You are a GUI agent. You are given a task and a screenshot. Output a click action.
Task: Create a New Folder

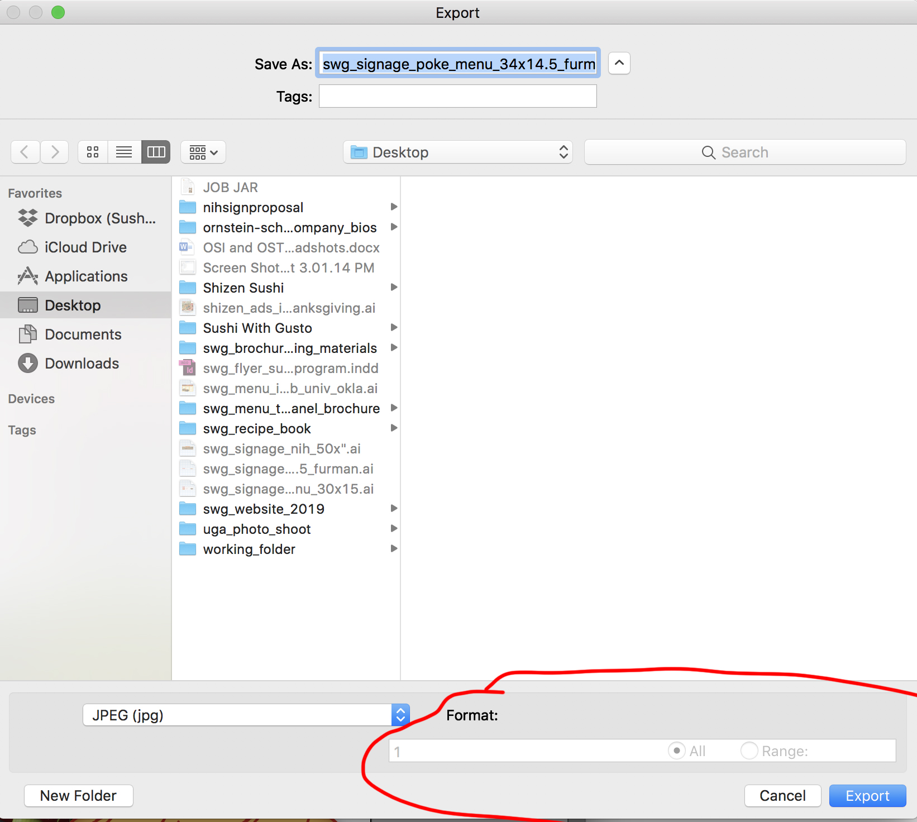[x=78, y=795]
